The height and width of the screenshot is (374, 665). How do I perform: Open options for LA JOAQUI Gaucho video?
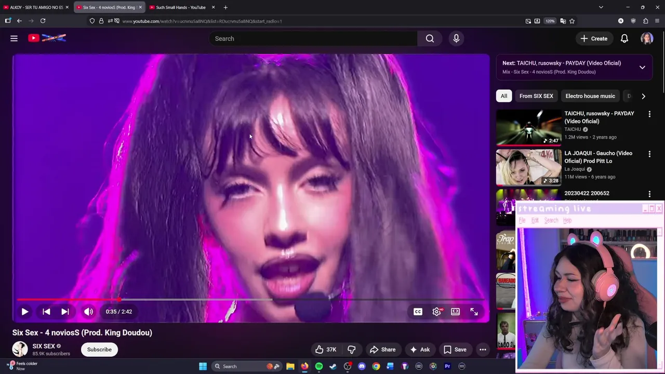pos(649,154)
